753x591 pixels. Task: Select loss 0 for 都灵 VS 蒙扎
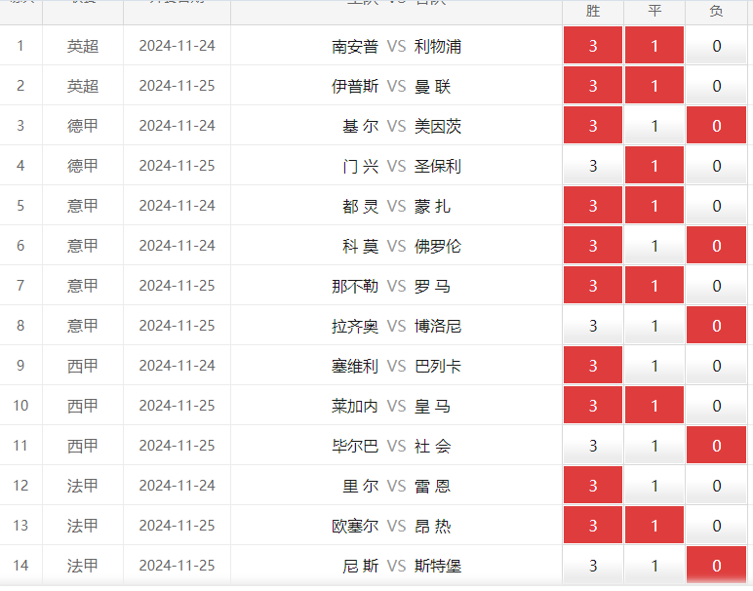coord(716,205)
